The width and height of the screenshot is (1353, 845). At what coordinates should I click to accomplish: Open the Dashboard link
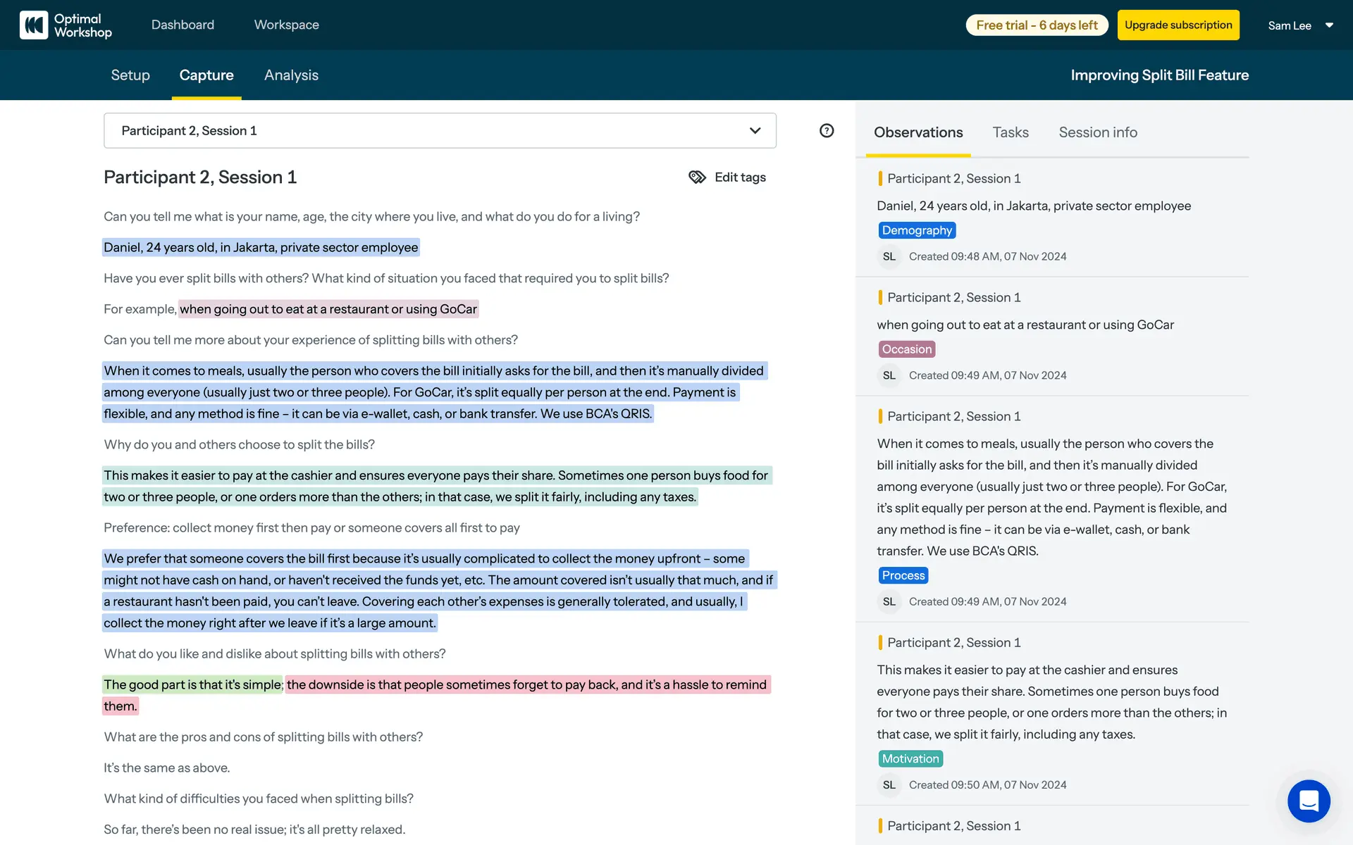tap(183, 25)
